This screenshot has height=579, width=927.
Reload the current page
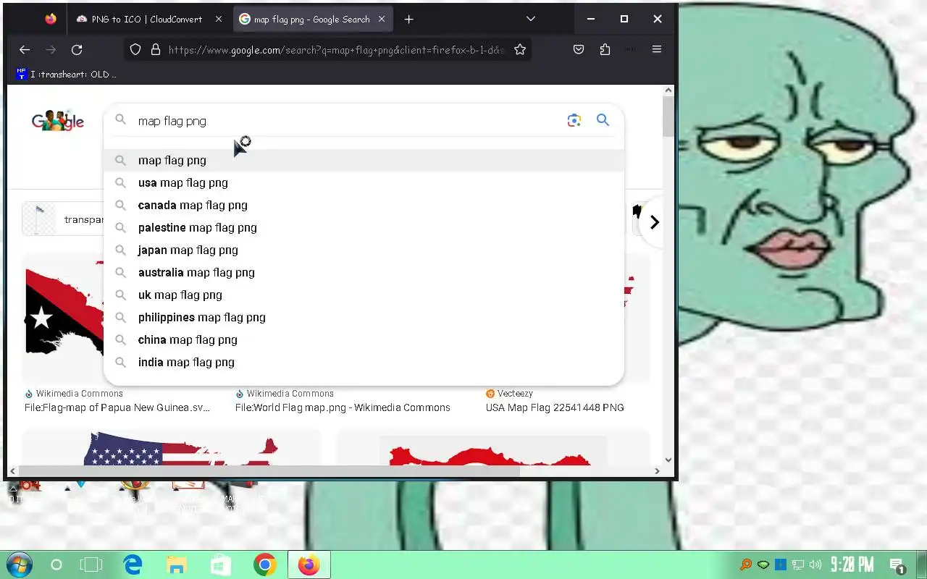[x=77, y=50]
